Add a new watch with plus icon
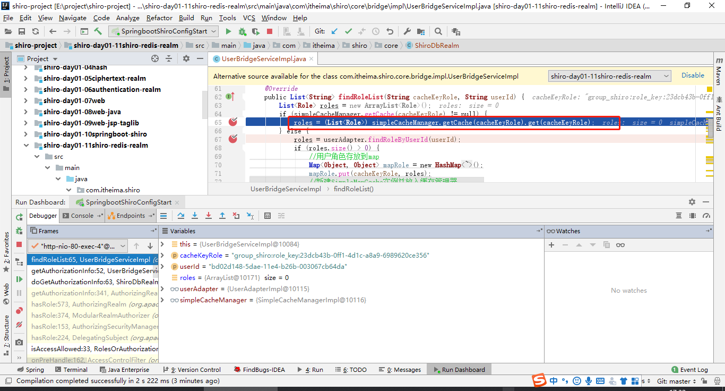The image size is (725, 391). tap(551, 245)
